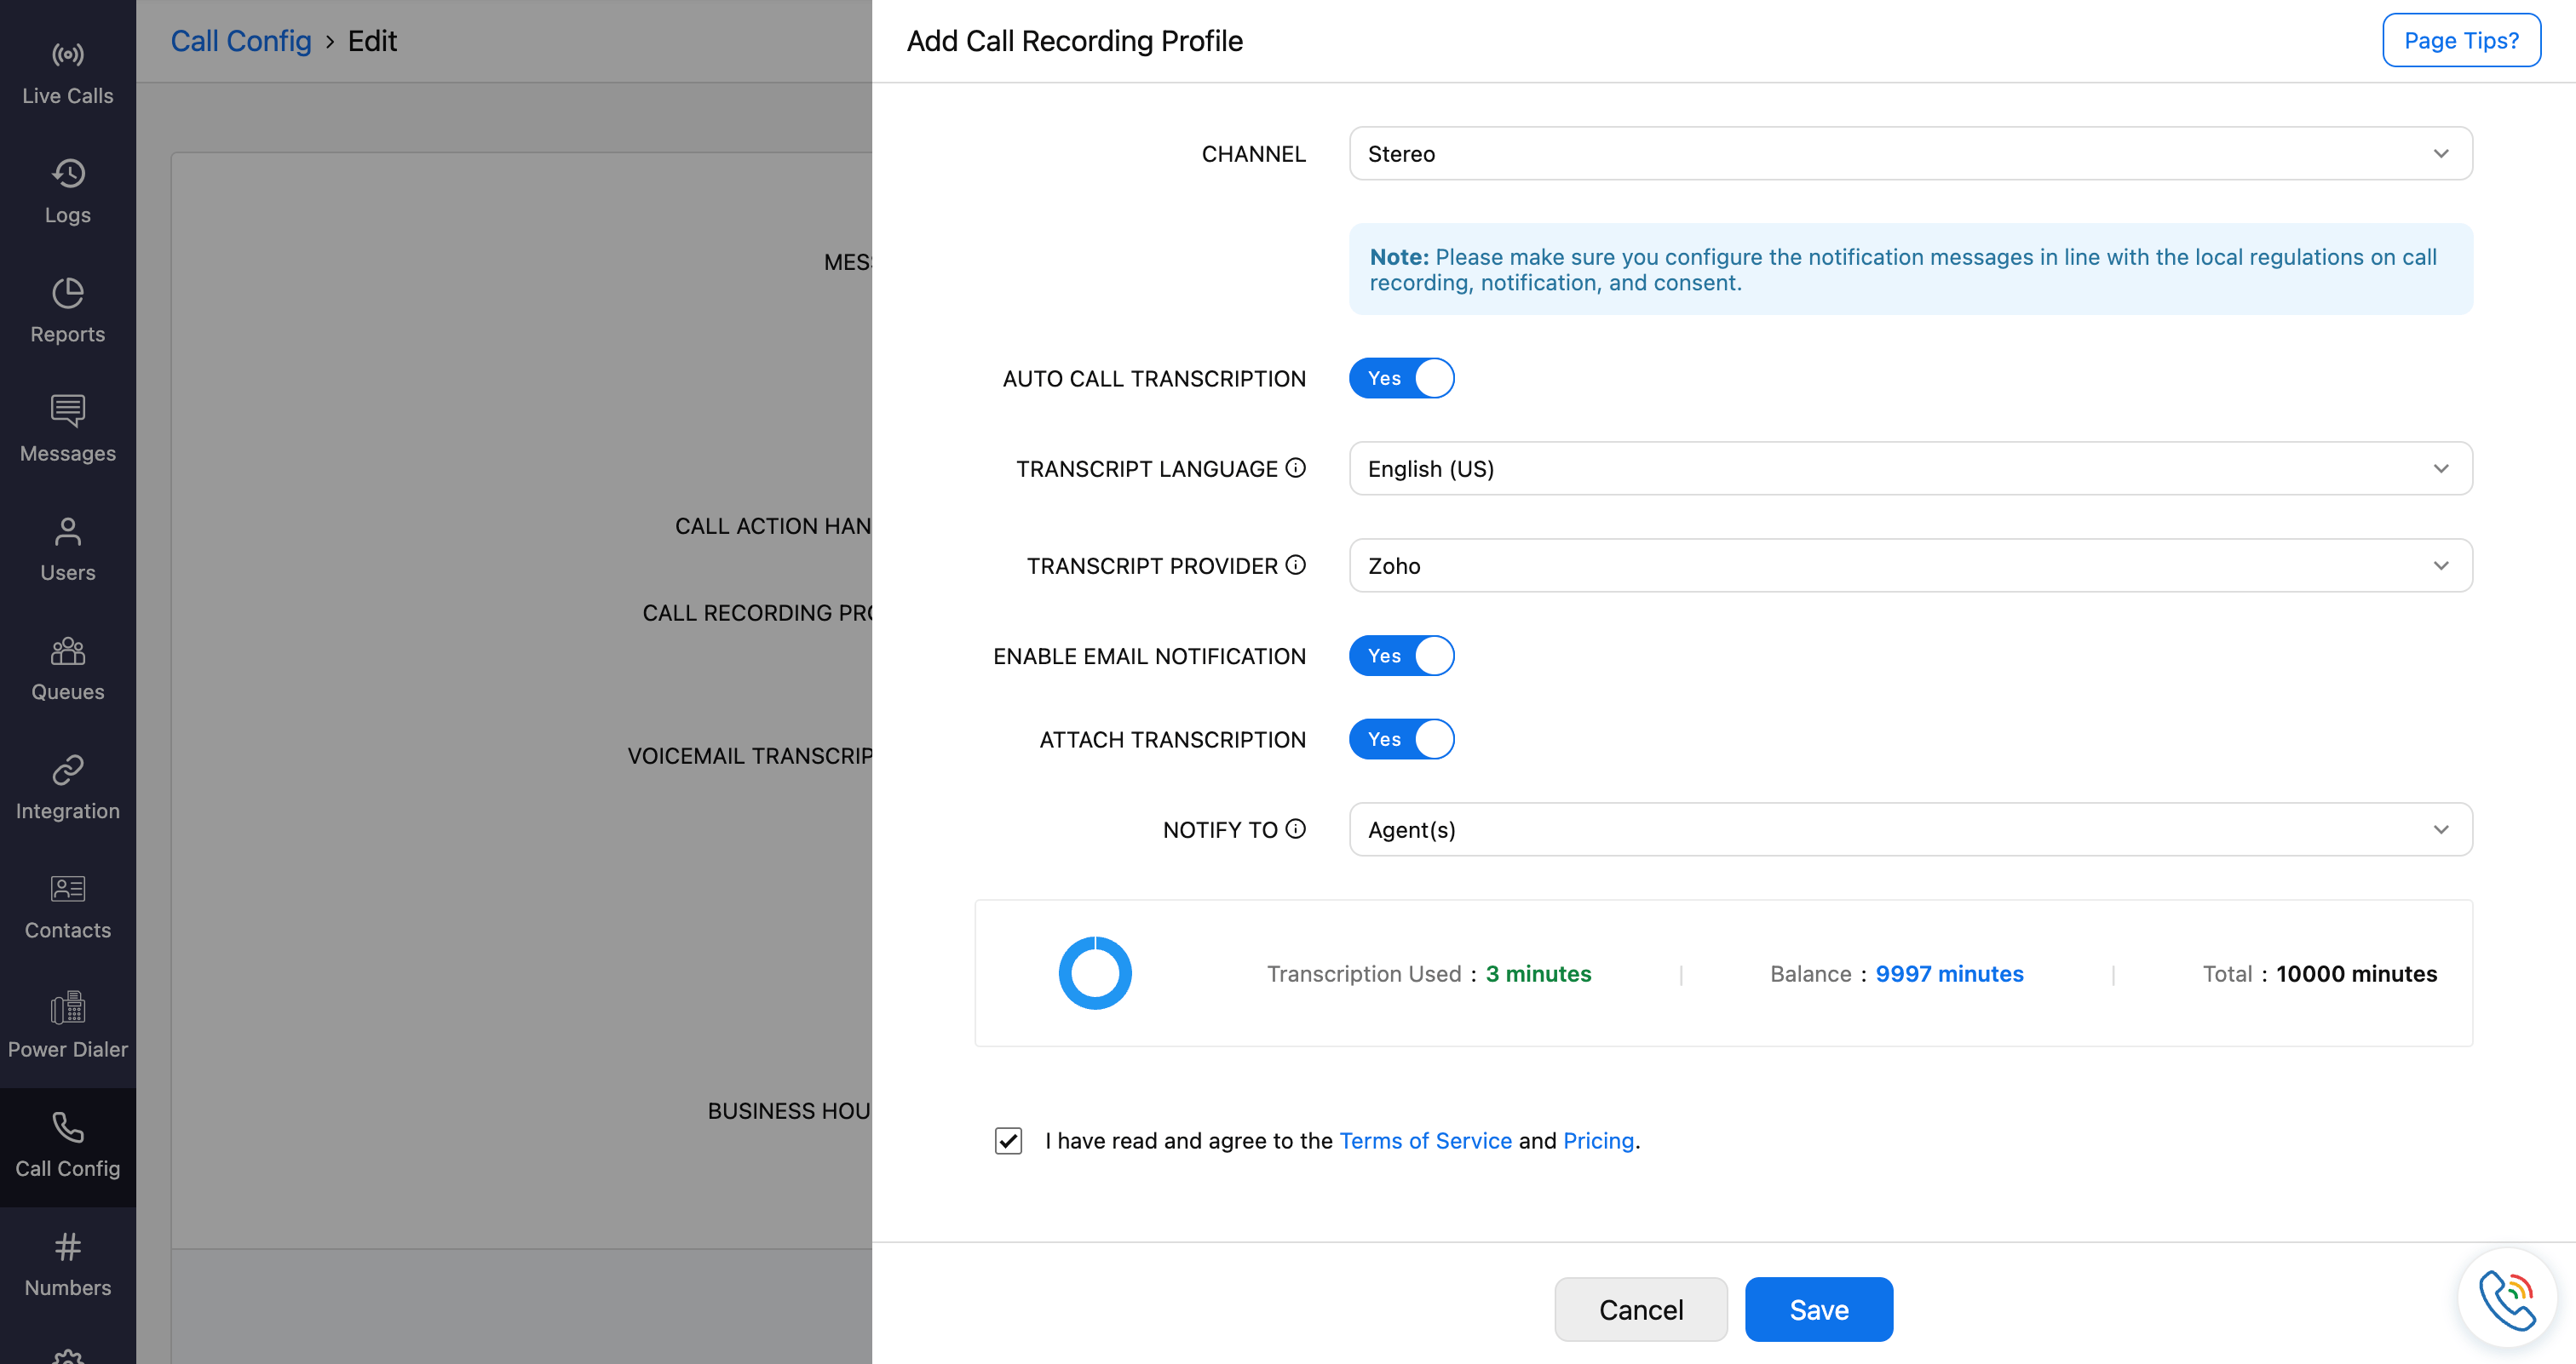
Task: Go to Integration in sidebar menu
Action: 67,788
